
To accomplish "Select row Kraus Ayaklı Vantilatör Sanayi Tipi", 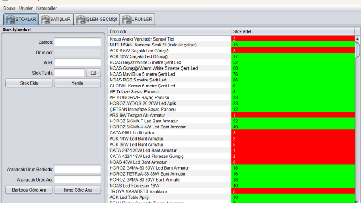I will coord(231,39).
